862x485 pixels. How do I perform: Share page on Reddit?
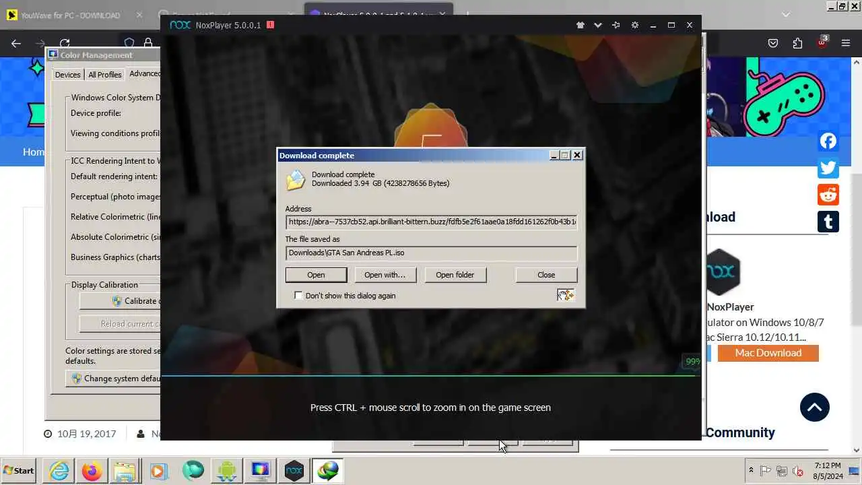(x=828, y=195)
